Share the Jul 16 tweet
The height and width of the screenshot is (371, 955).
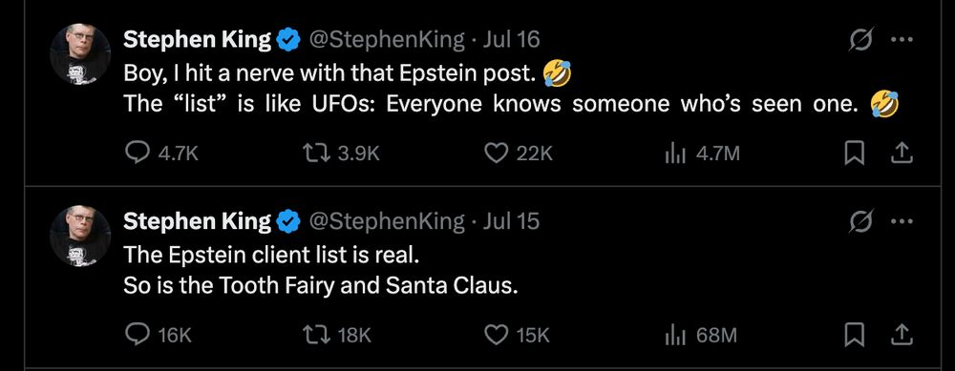pyautogui.click(x=902, y=154)
